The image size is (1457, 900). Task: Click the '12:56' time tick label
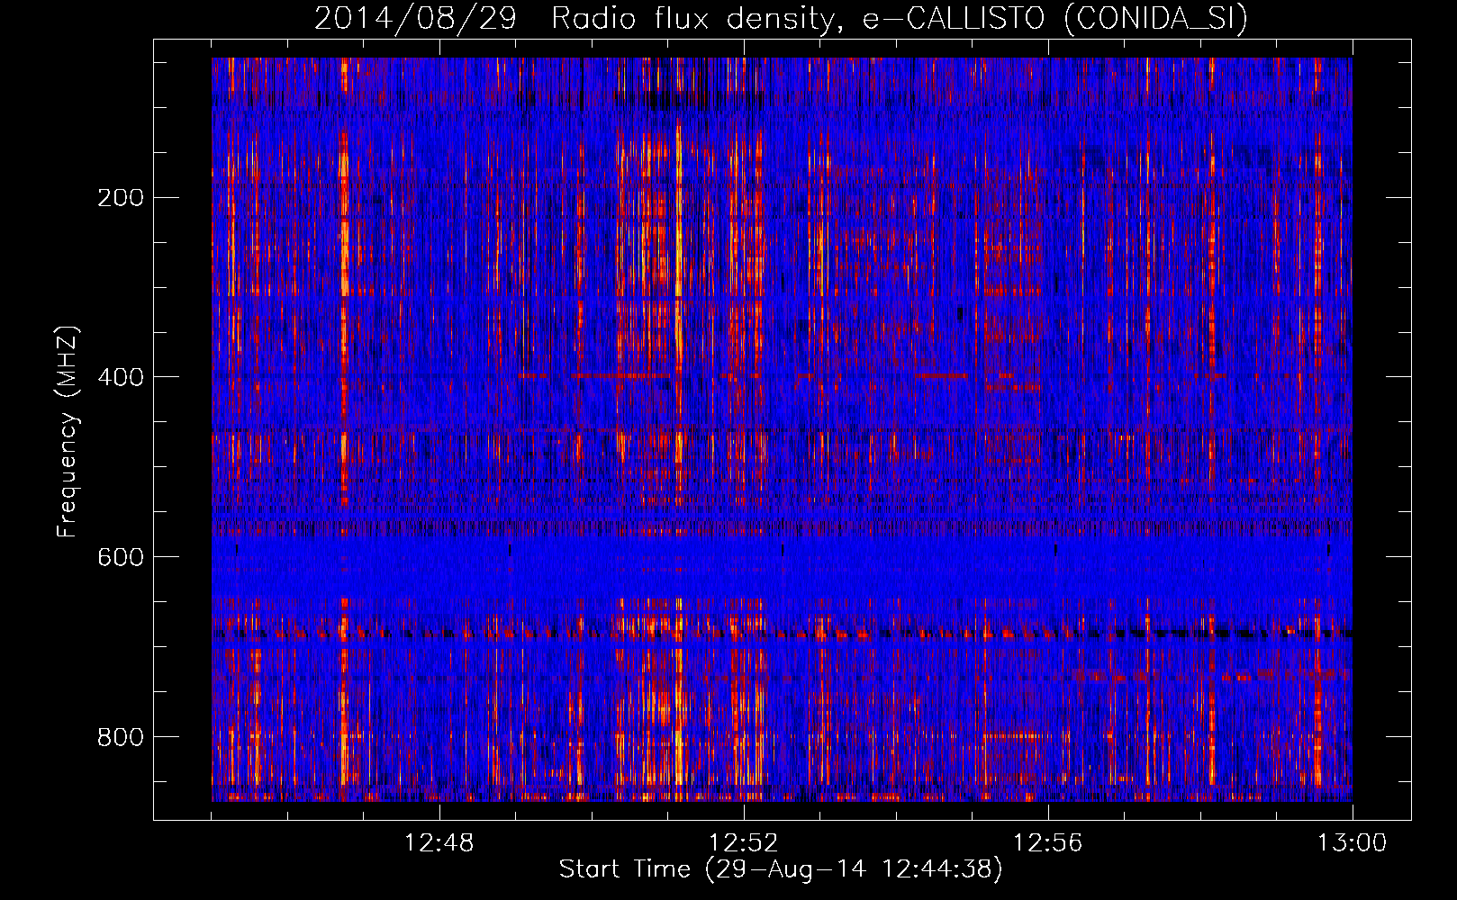click(x=1048, y=843)
